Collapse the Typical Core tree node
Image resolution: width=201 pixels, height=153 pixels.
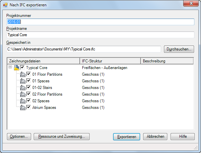click(10, 68)
